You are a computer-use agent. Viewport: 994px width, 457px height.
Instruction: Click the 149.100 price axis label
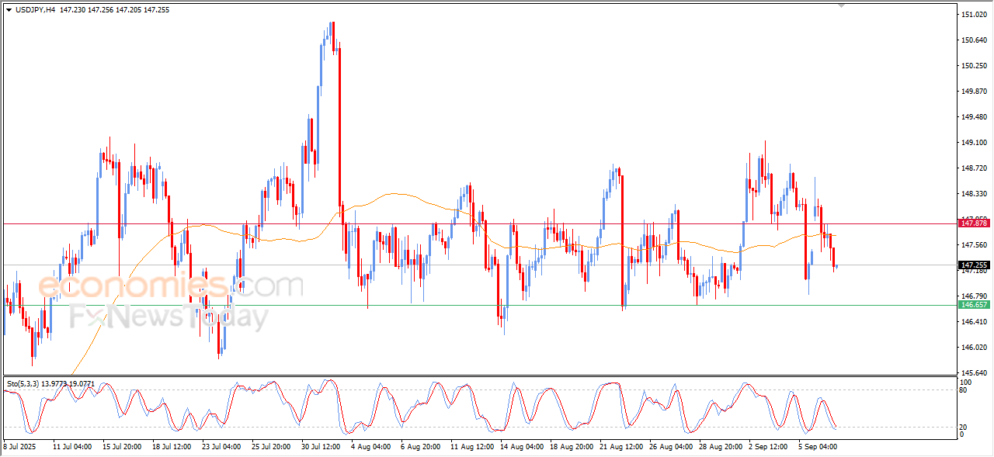pyautogui.click(x=974, y=143)
